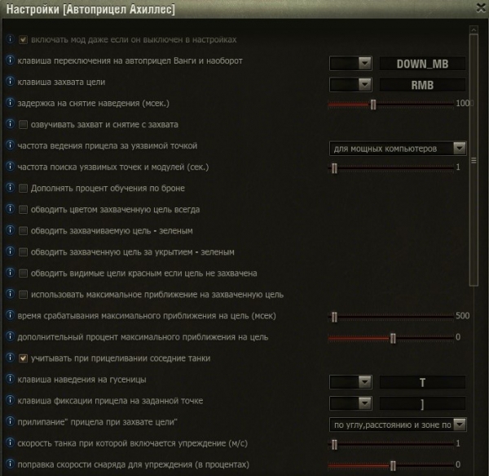Click the 'Настройки [Автоприцел Ахиллес]' title text
The image size is (489, 476).
tap(90, 9)
